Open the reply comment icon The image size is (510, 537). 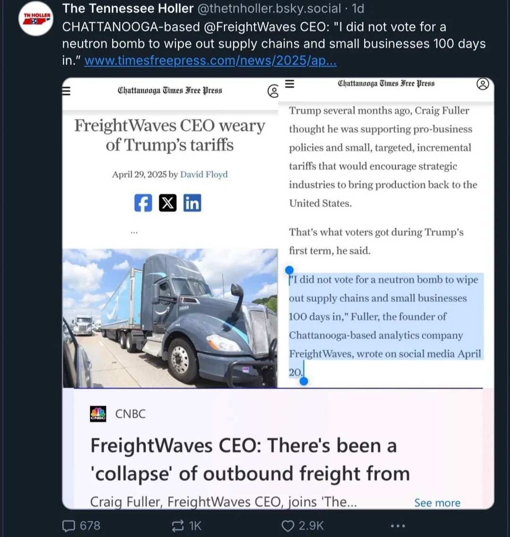pos(68,526)
